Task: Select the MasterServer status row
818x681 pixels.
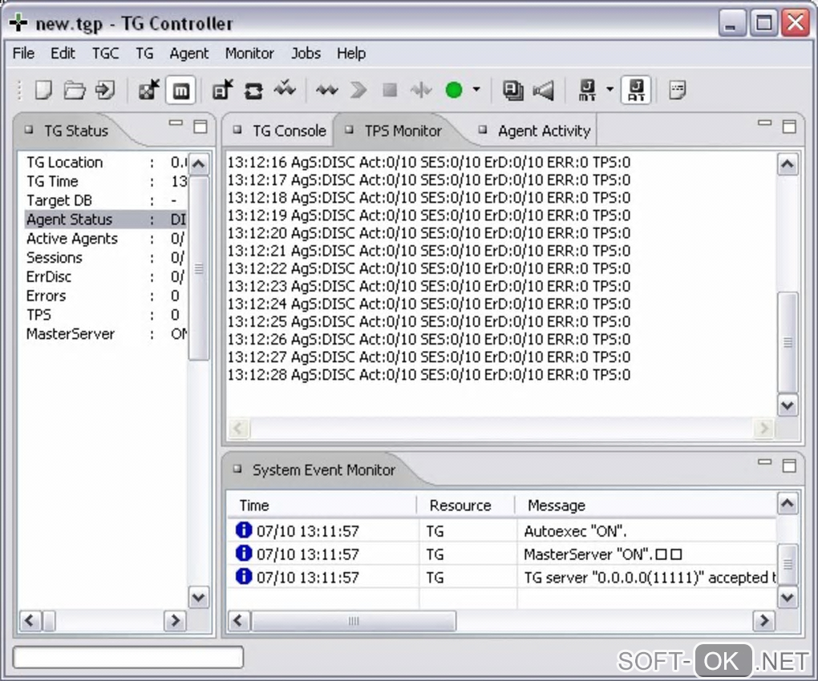Action: [105, 334]
